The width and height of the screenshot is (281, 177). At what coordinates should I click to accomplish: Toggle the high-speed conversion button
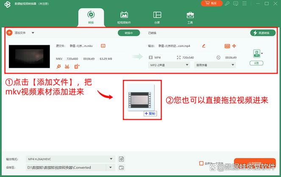point(263,33)
